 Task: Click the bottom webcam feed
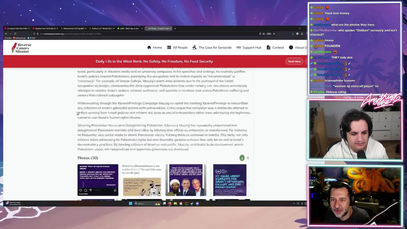[x=355, y=195]
